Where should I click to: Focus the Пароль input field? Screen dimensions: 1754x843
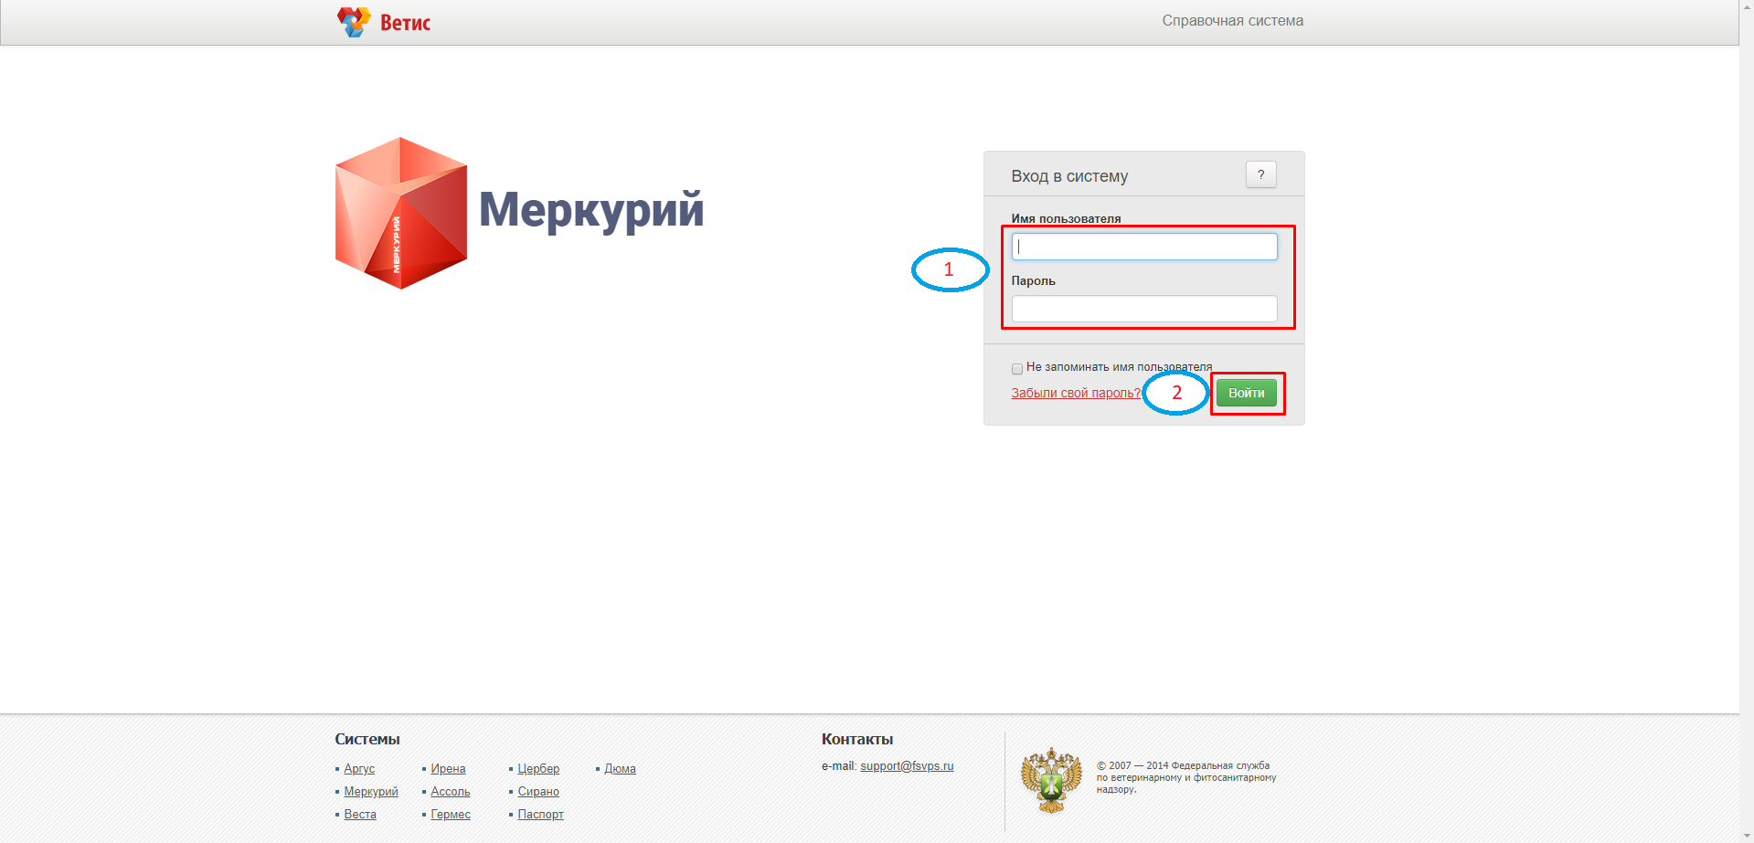click(x=1144, y=309)
